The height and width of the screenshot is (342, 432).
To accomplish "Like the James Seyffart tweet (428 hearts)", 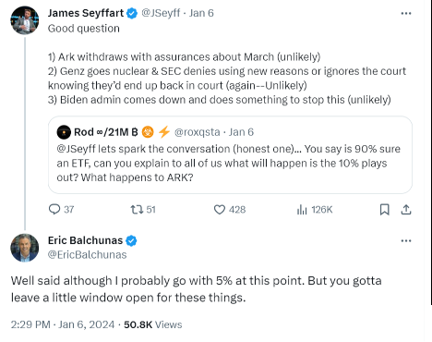I will 220,210.
